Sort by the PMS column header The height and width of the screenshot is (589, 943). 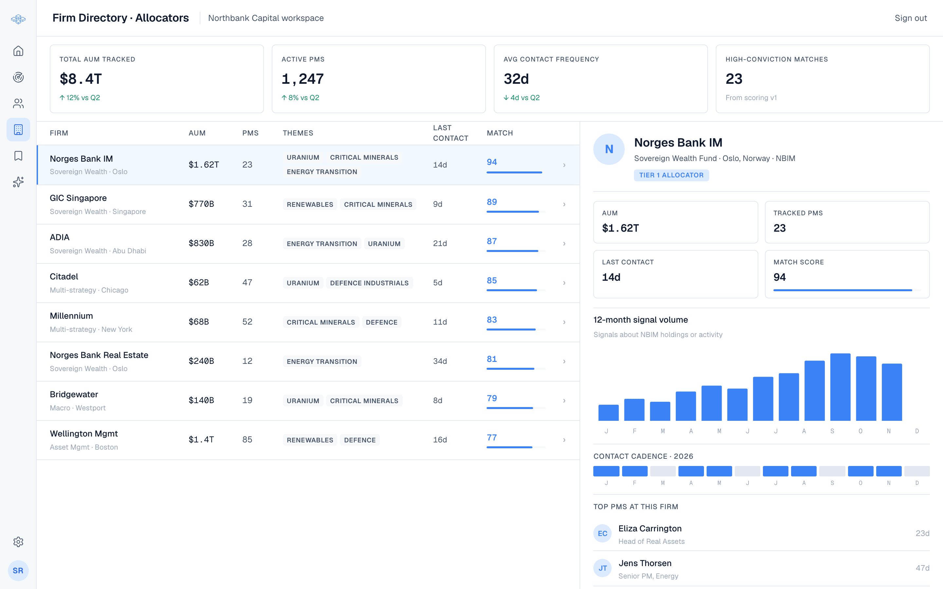250,133
